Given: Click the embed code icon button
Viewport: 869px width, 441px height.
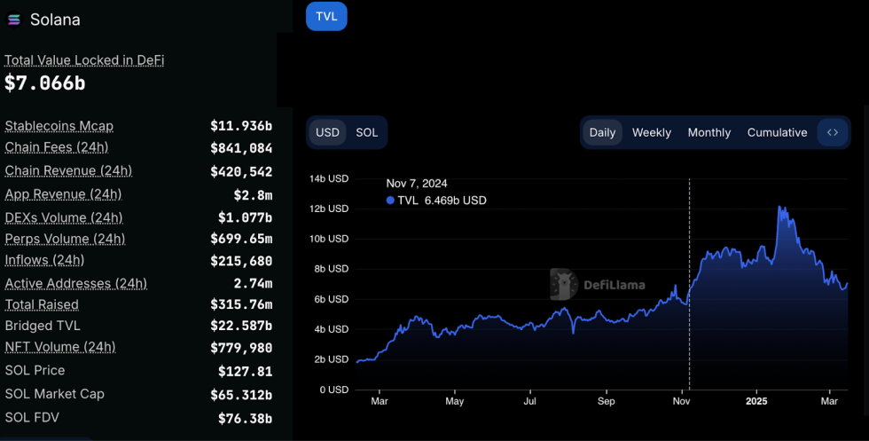Looking at the screenshot, I should coord(832,132).
